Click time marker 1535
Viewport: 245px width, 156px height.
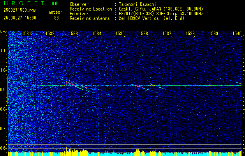[120, 34]
